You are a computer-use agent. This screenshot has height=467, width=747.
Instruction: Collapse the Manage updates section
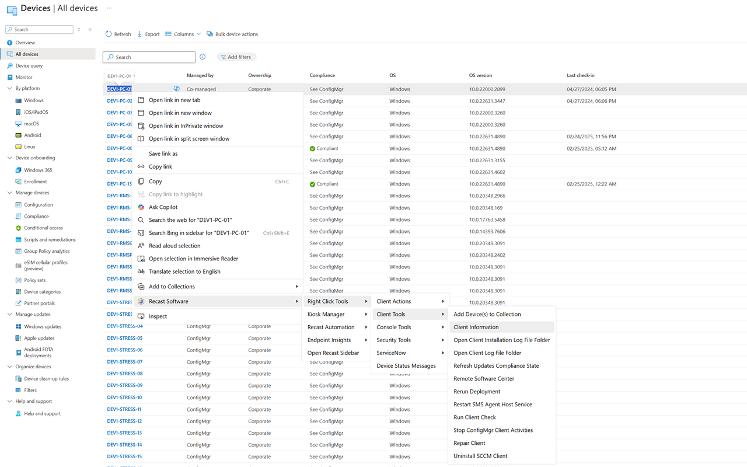point(9,315)
